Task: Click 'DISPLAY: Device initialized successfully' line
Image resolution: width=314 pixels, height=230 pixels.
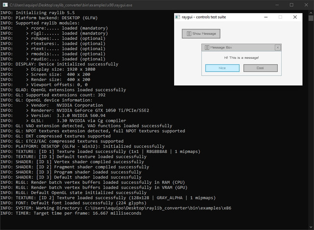Action: (x=59, y=64)
